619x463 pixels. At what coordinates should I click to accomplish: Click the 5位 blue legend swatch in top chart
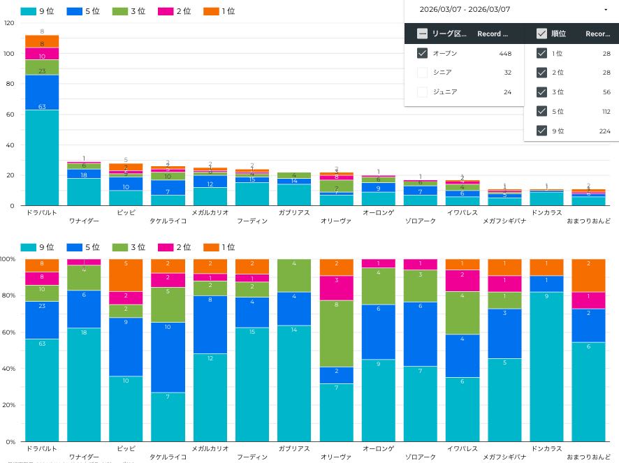[x=74, y=12]
